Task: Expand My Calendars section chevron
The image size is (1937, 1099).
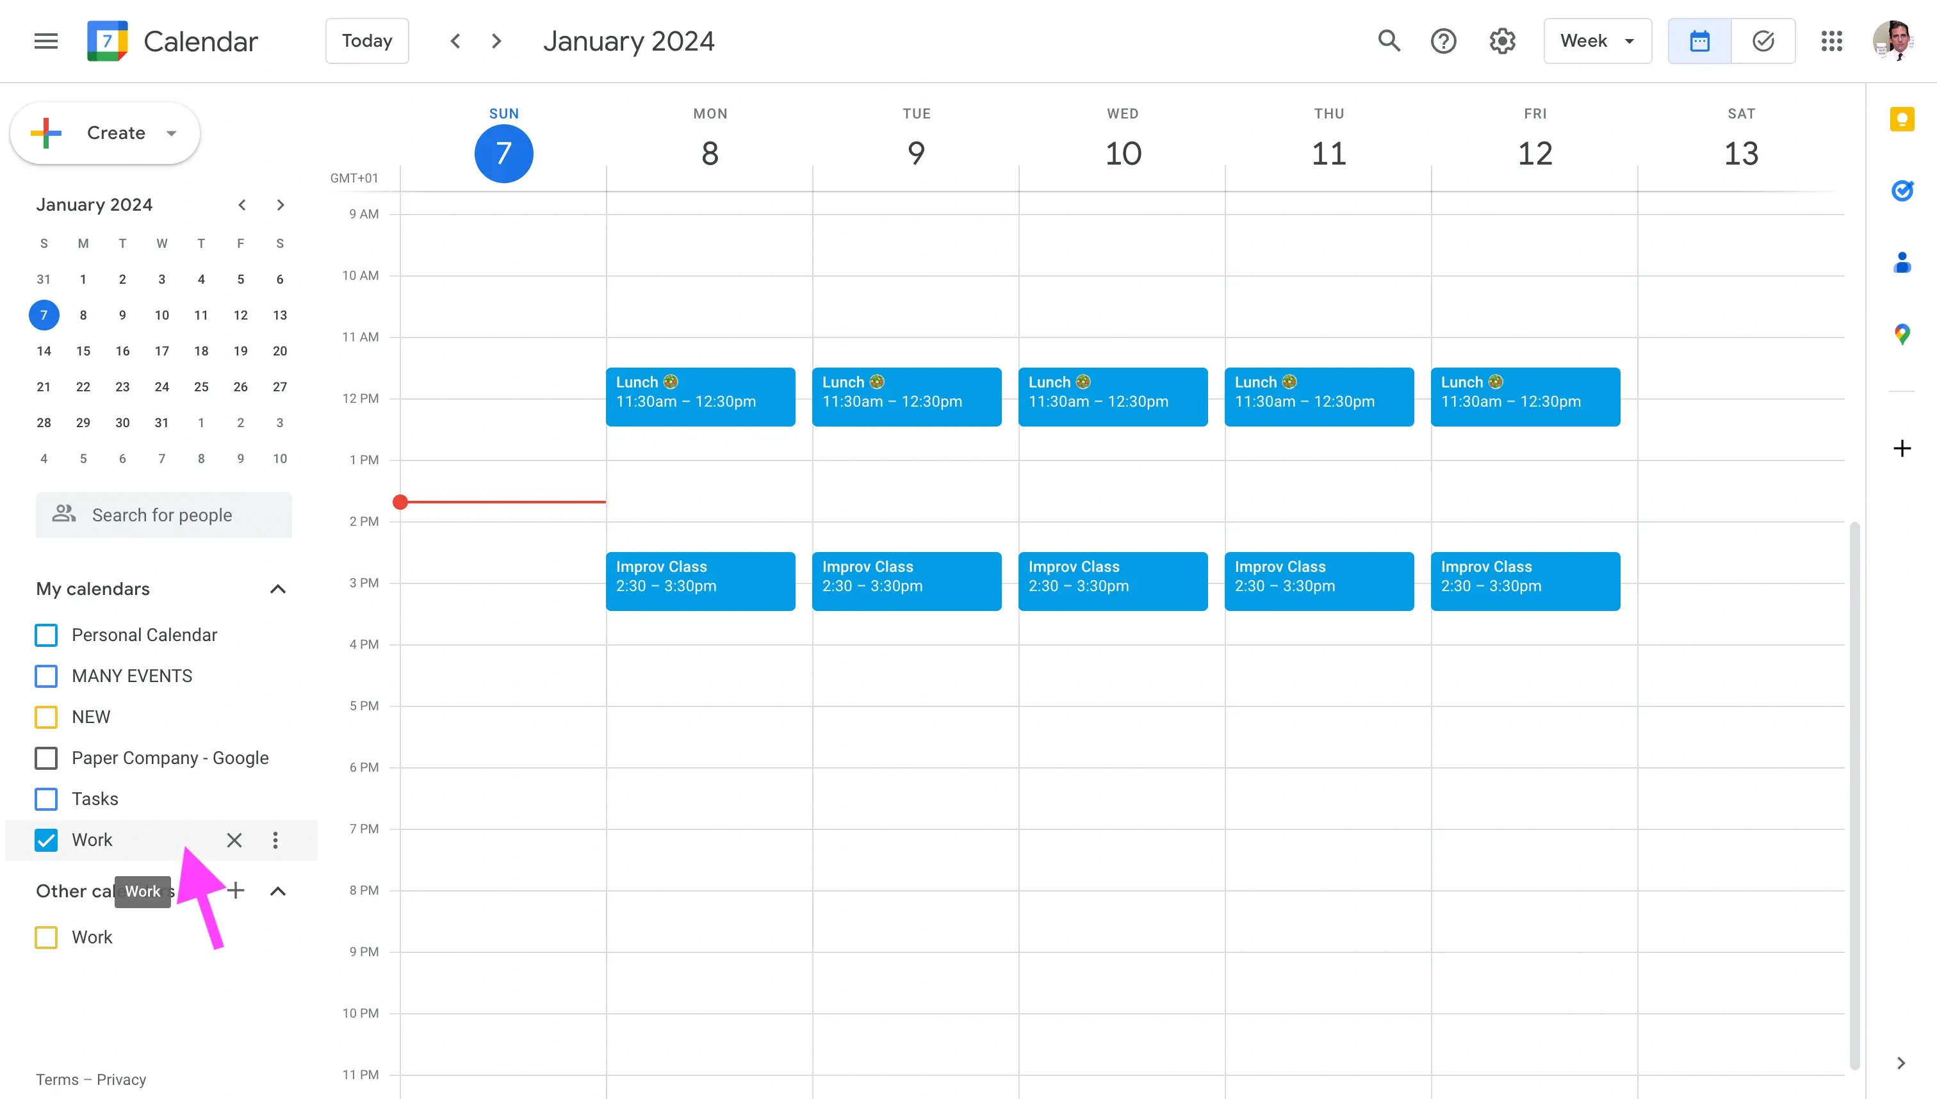Action: coord(277,588)
